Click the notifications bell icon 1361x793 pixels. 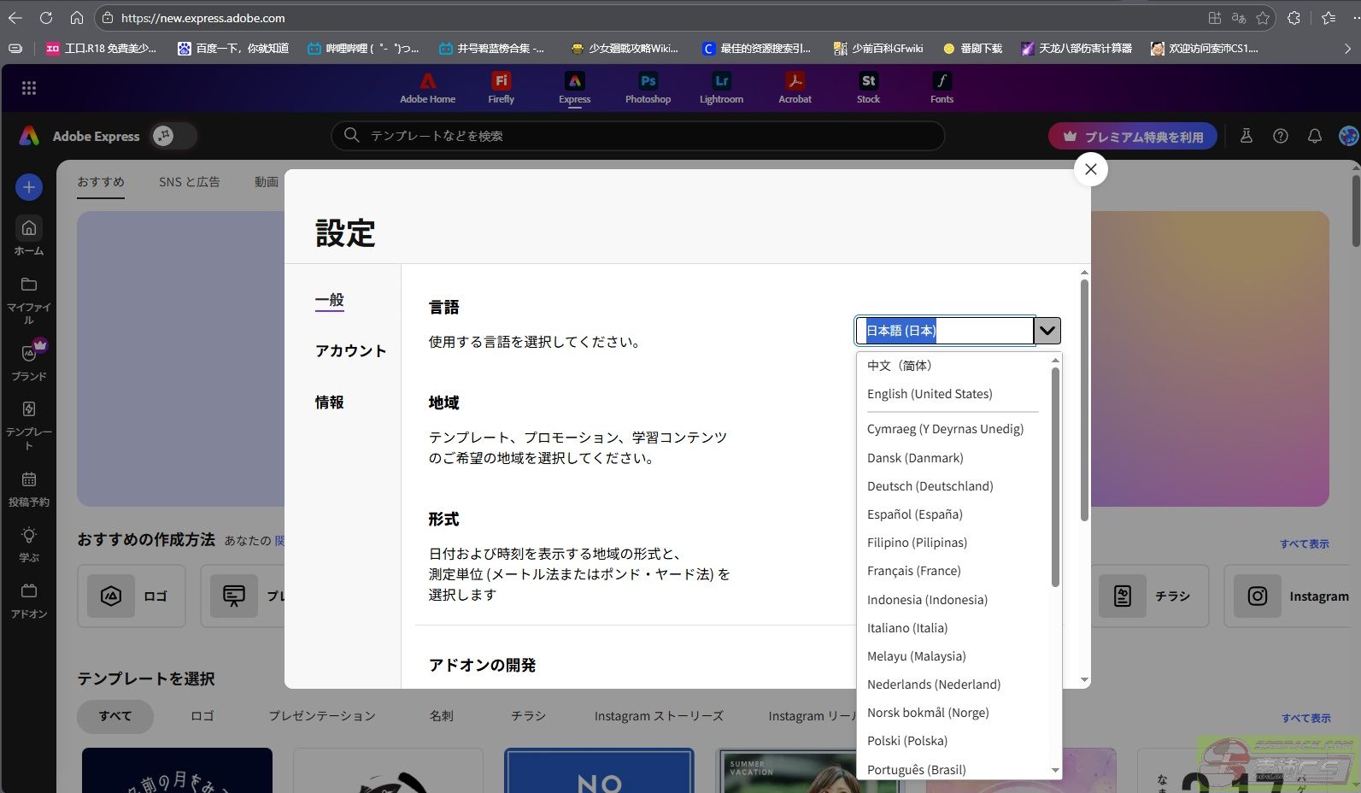click(1314, 136)
